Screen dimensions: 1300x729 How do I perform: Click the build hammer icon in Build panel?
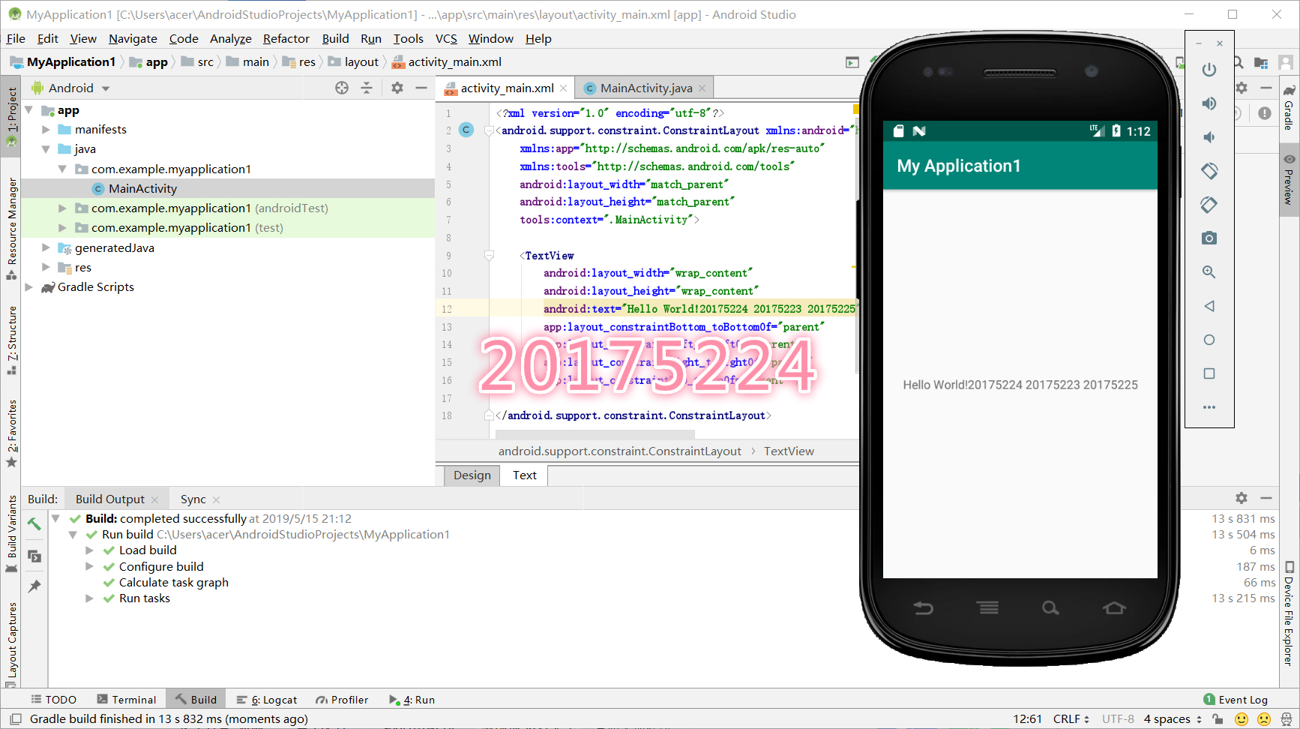pyautogui.click(x=34, y=524)
